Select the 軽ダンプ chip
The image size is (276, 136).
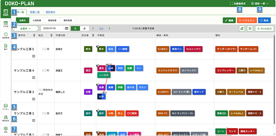click(199, 92)
